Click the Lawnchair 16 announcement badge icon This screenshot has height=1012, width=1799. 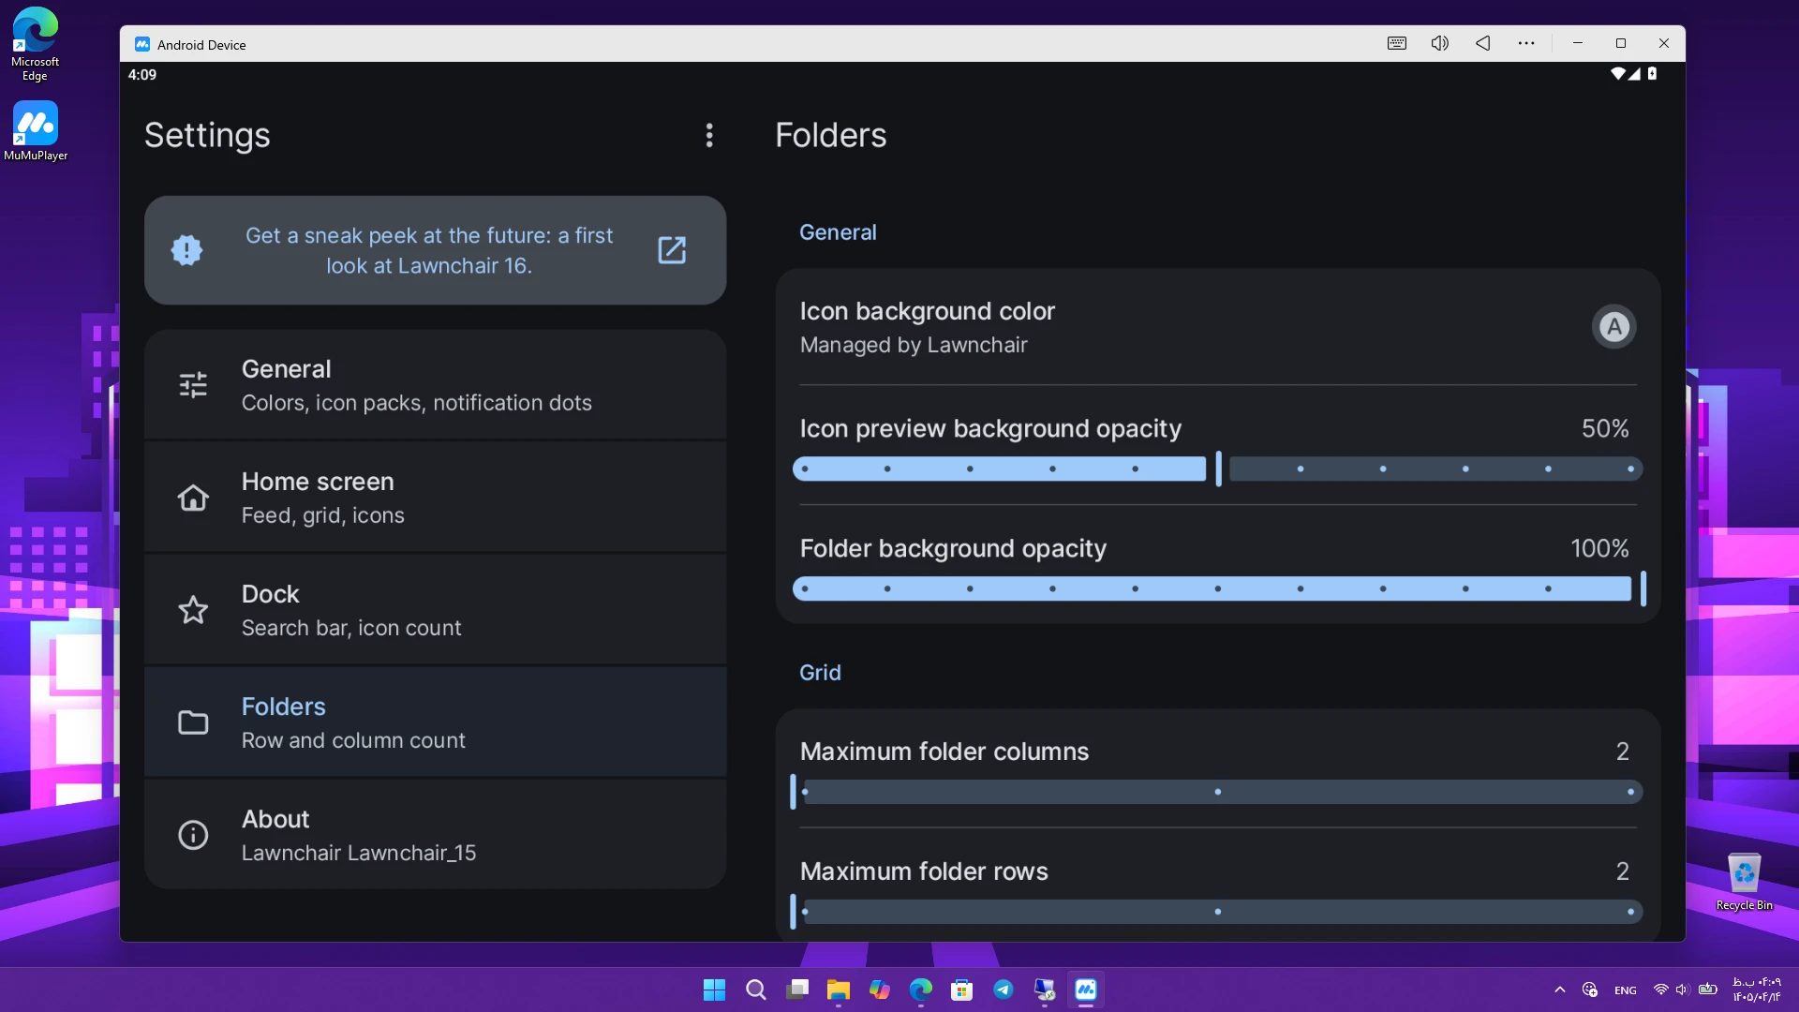tap(187, 250)
